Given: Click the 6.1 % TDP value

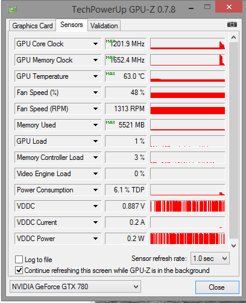Looking at the screenshot, I should coord(126,190).
